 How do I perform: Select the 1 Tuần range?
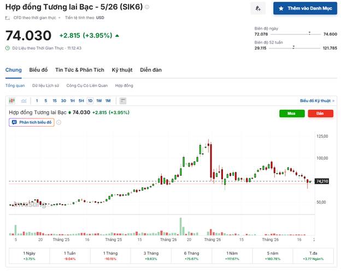pyautogui.click(x=70, y=256)
